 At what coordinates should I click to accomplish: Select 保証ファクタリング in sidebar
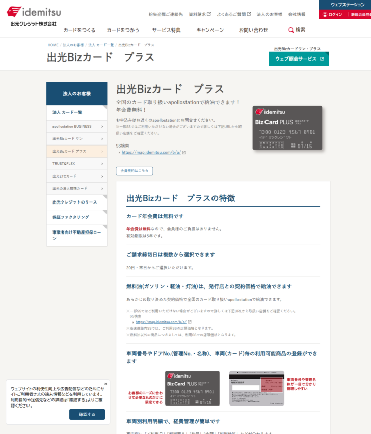pos(77,217)
